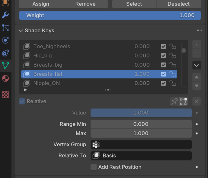Uncheck Hip_big shape key checkbox
The height and width of the screenshot is (178, 208).
163,56
